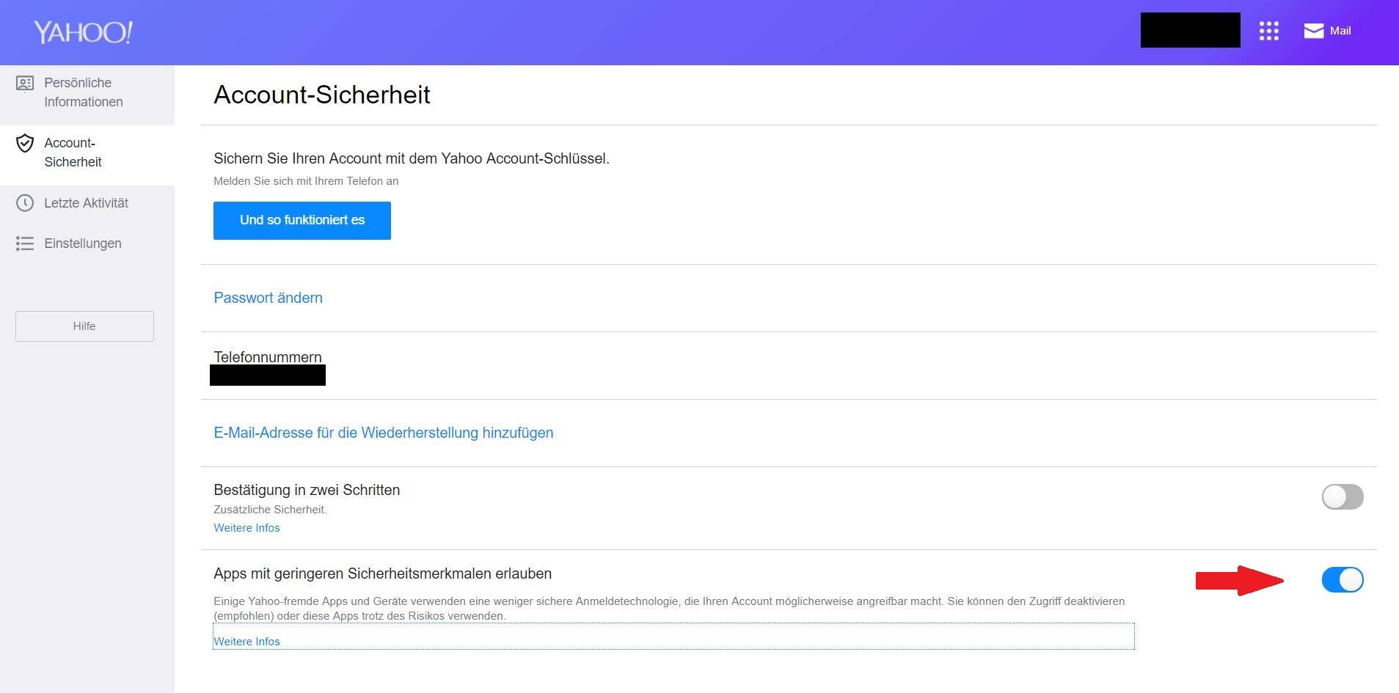Open Weitere Infos under Bestätigung in zwei Schritten

pos(246,528)
